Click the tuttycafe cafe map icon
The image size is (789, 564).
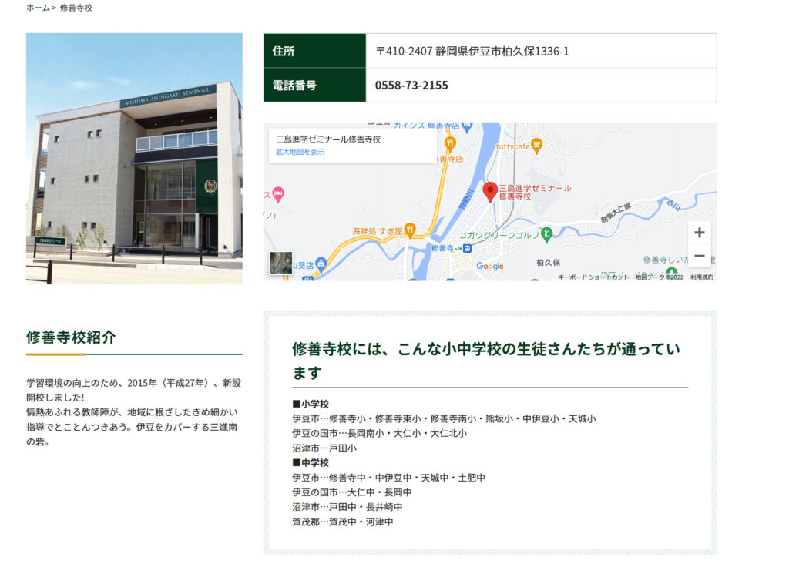click(537, 146)
